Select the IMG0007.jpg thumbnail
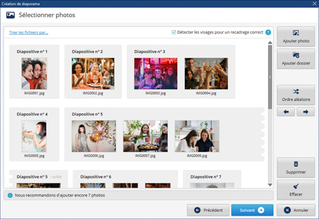Screen dimensions: 319x219 (x=145, y=136)
